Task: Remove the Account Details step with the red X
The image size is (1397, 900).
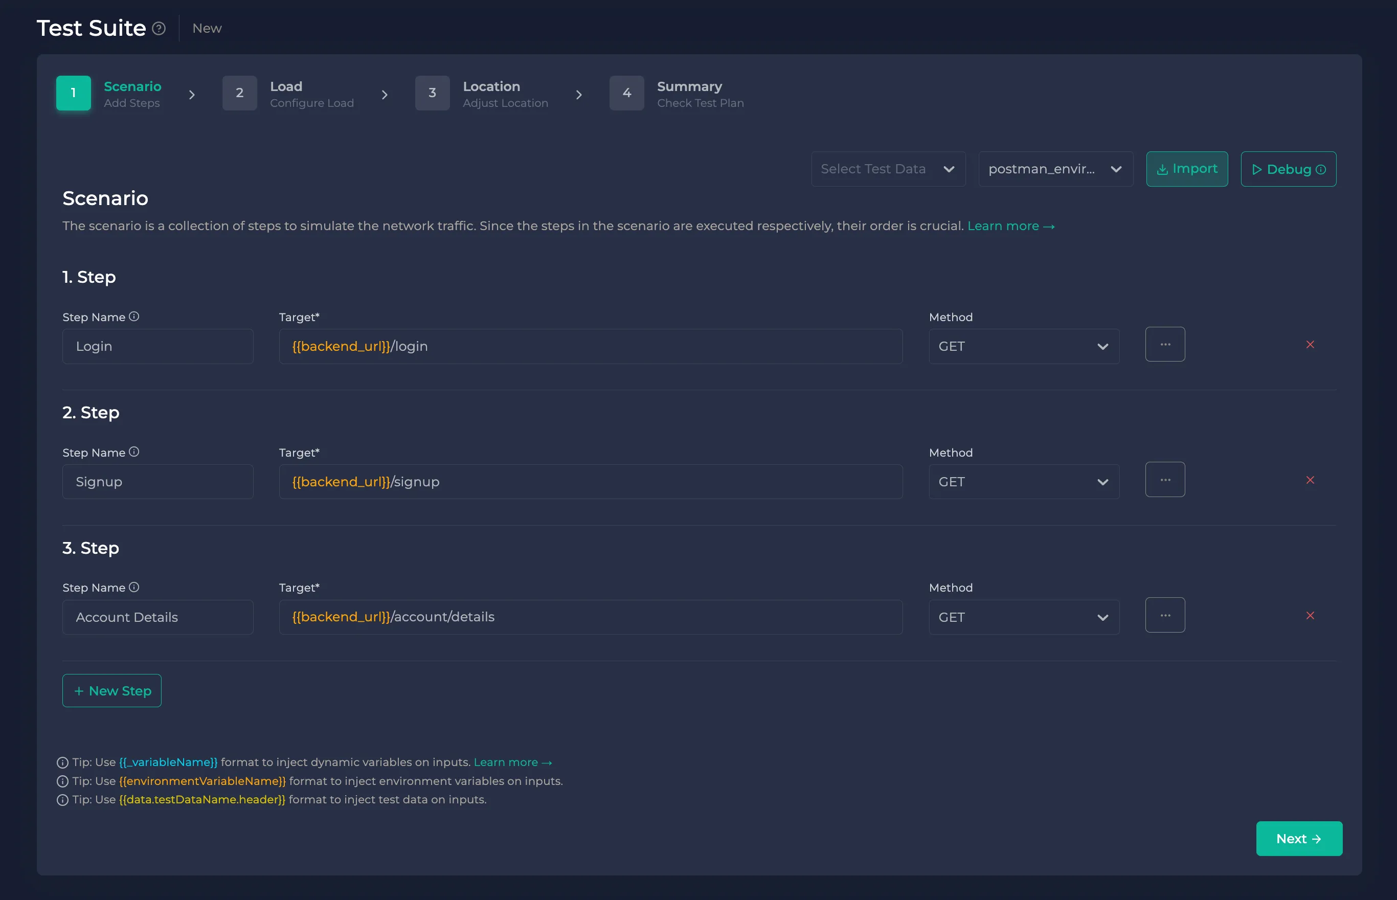Action: (x=1311, y=615)
